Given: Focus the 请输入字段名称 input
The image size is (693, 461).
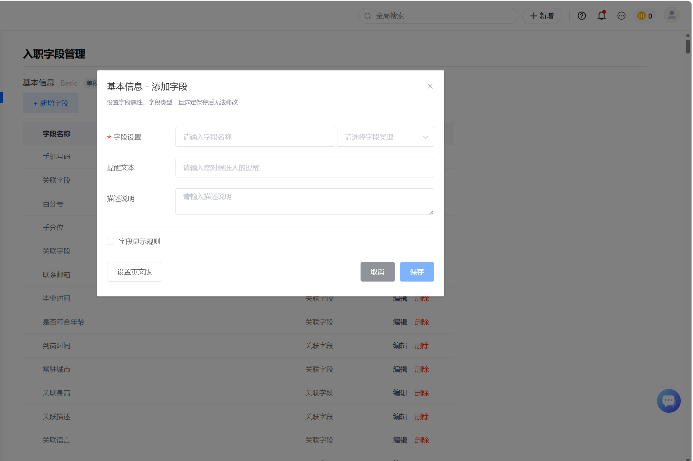Looking at the screenshot, I should pos(255,137).
